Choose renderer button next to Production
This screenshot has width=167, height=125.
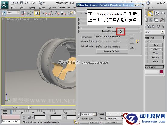[x=132, y=37]
